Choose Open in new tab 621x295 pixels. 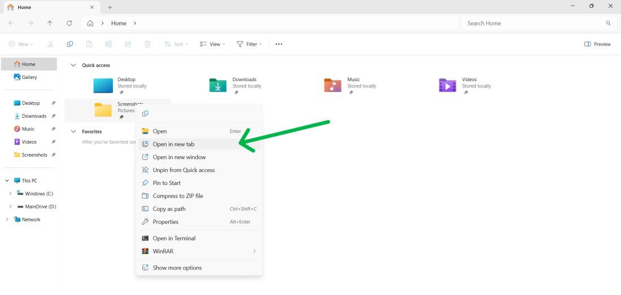199,144
